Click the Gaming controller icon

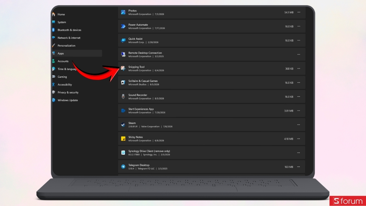pos(54,77)
